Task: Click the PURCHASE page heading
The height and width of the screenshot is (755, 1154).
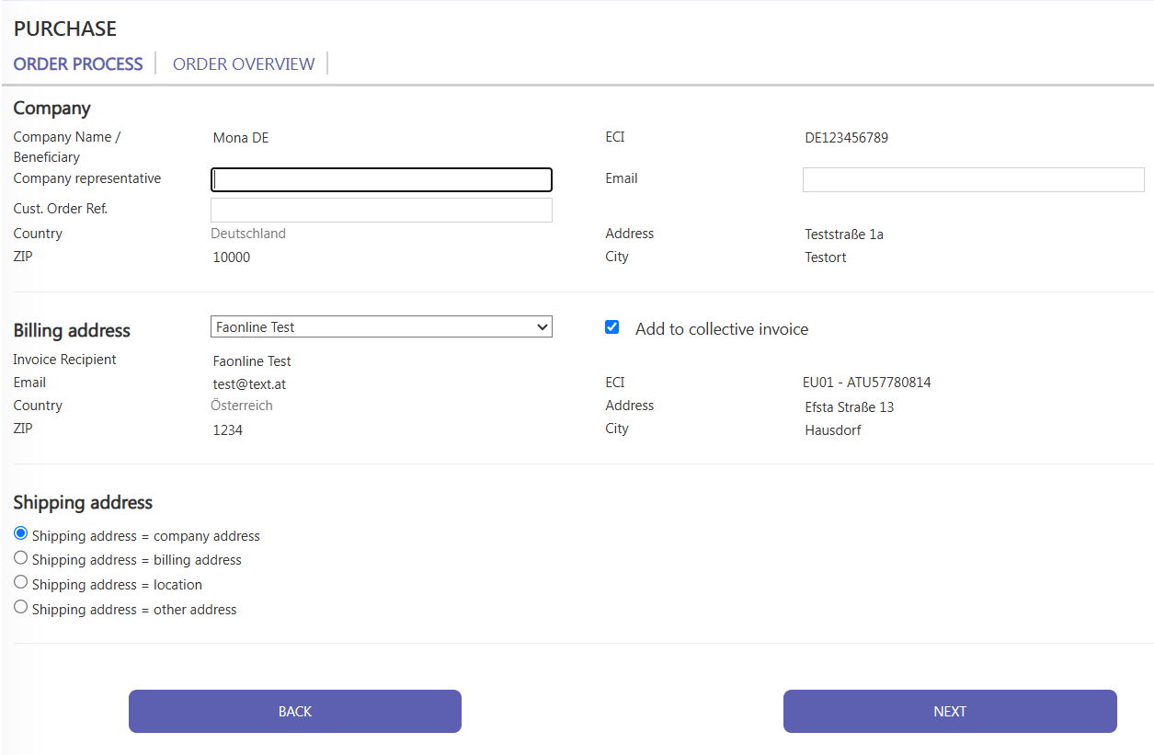Action: click(x=65, y=29)
